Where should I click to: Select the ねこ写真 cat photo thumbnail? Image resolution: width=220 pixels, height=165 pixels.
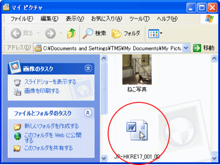137,70
